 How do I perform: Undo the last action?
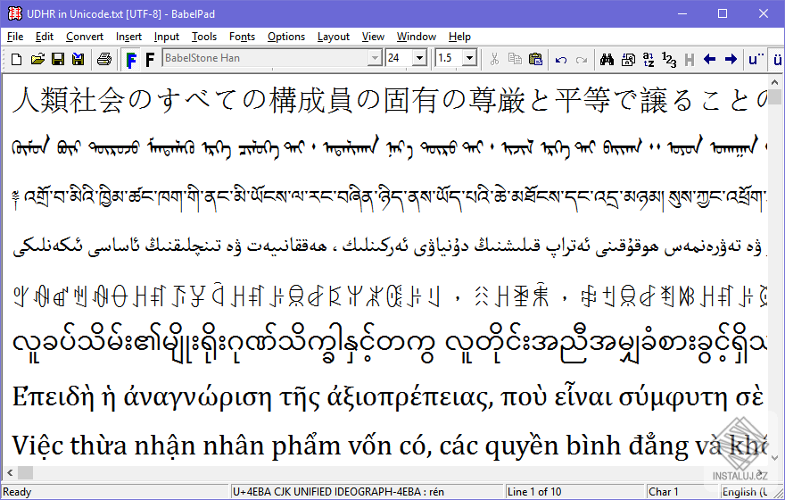coord(561,59)
